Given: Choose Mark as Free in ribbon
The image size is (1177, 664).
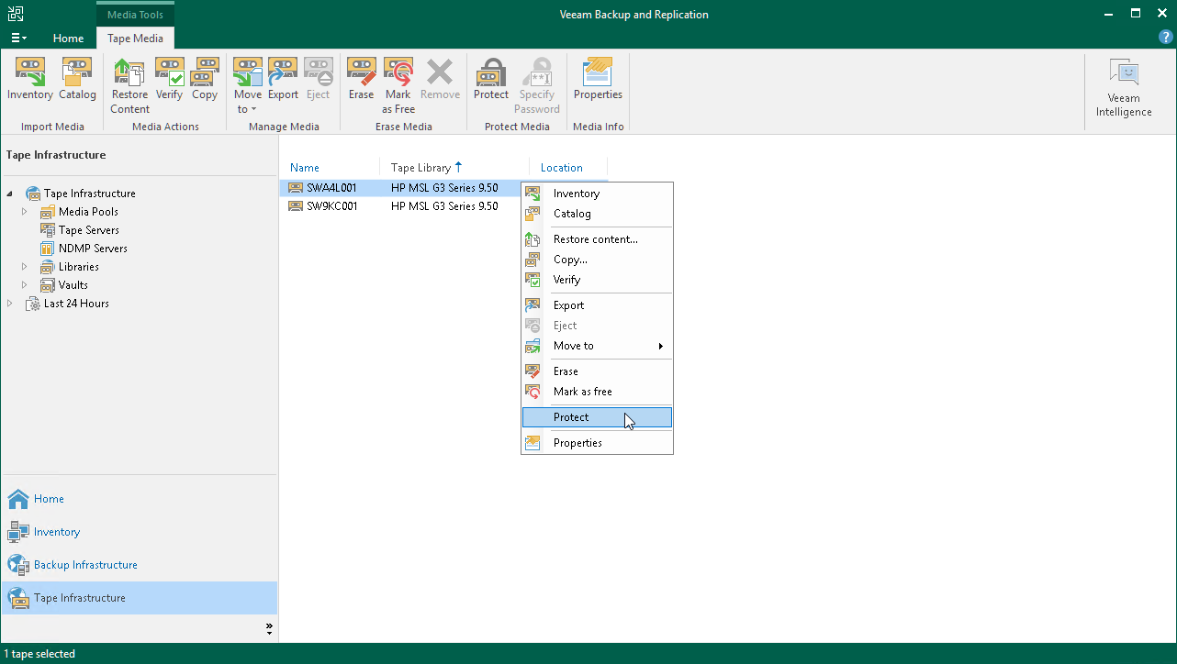Looking at the screenshot, I should tap(398, 86).
